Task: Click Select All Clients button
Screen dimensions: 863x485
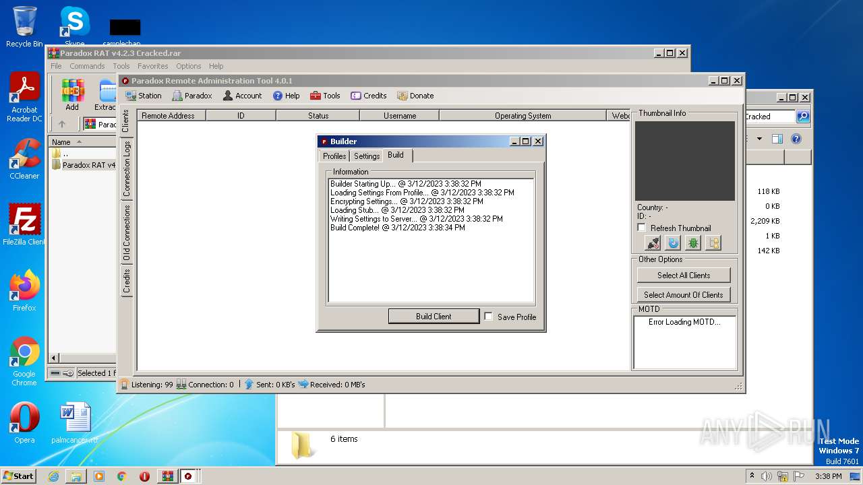Action: (684, 275)
